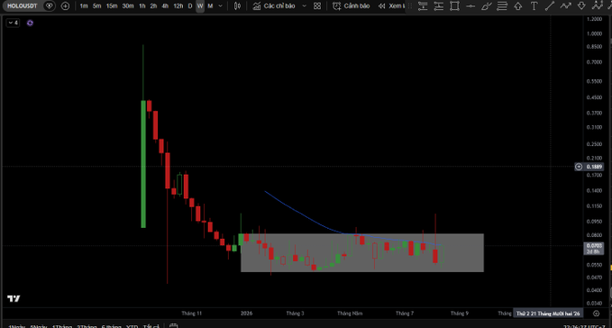This screenshot has width=612, height=328.
Task: Switch to the 30m timeframe
Action: (x=128, y=5)
